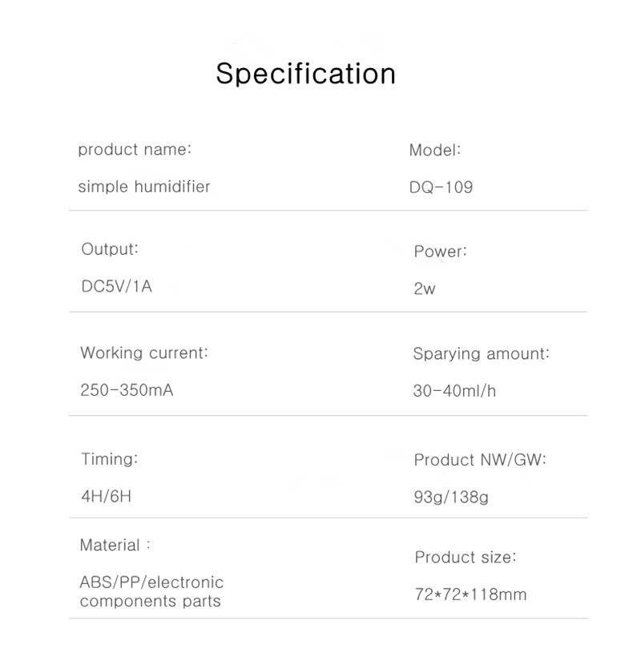641x665 pixels.
Task: Select the 'Sparying amount:' label
Action: coord(481,353)
